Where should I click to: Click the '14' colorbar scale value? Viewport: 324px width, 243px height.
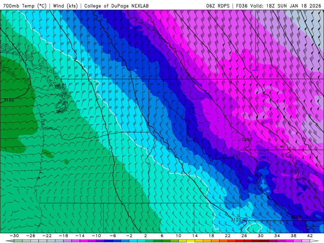(195, 236)
